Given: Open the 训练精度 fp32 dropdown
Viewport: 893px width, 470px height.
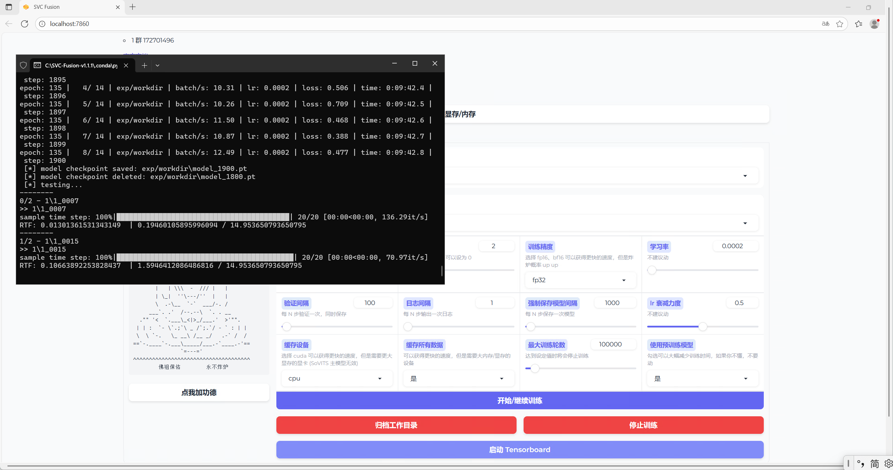Looking at the screenshot, I should [580, 280].
